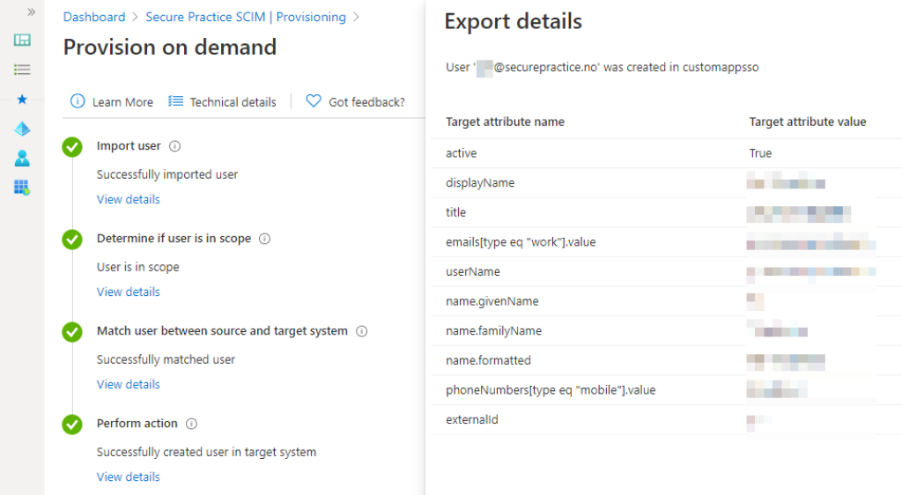Click info icon beside Determine if user is in scope
The width and height of the screenshot is (902, 495).
pyautogui.click(x=264, y=239)
